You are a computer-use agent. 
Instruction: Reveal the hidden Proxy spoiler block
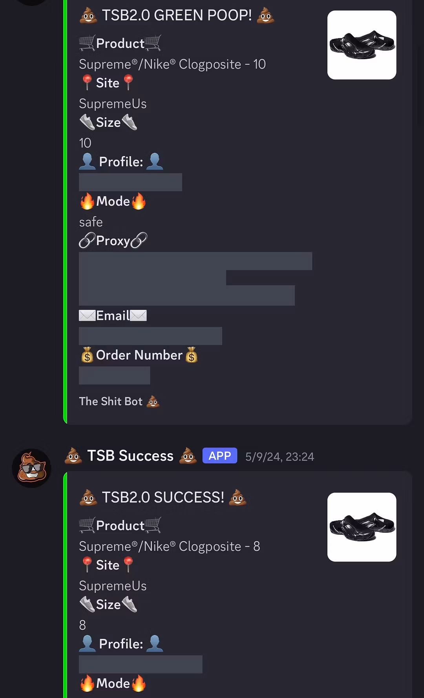[x=196, y=279]
